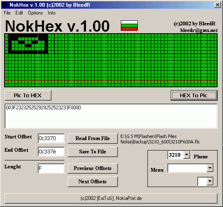Click the Lenght label
This screenshot has height=207, width=223.
[x=13, y=167]
